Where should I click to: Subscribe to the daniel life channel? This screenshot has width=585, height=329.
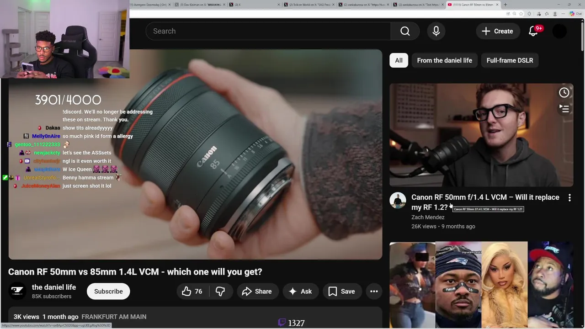(x=108, y=292)
